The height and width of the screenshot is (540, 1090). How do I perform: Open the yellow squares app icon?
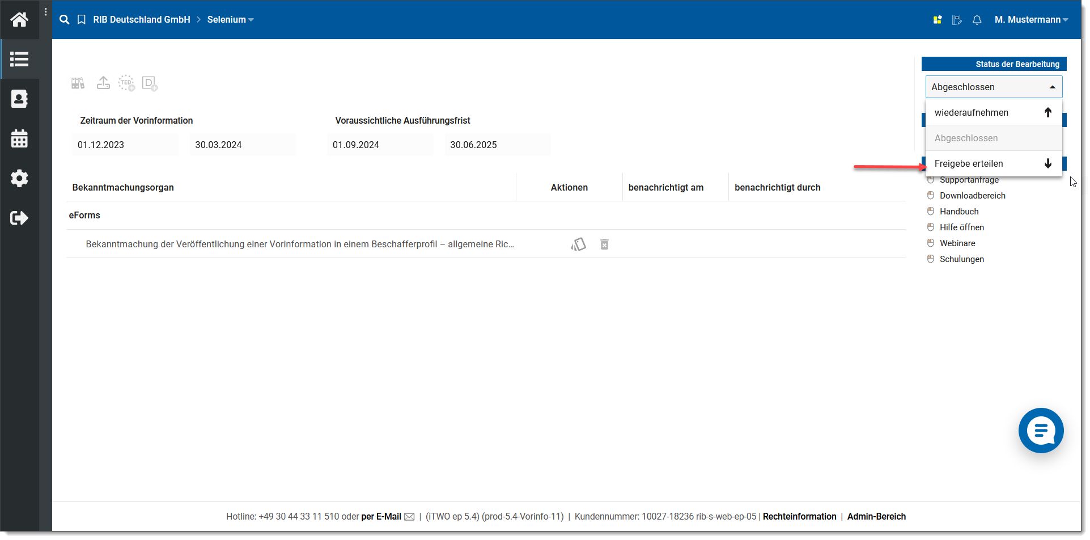pos(938,20)
